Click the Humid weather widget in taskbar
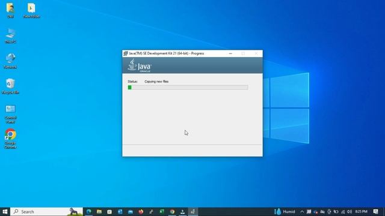Viewport: 385px width, 216px height. pos(285,212)
